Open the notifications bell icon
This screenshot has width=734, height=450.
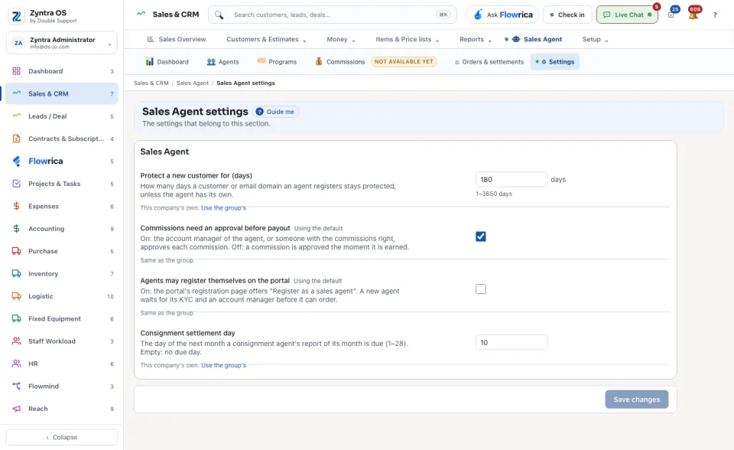pos(693,15)
